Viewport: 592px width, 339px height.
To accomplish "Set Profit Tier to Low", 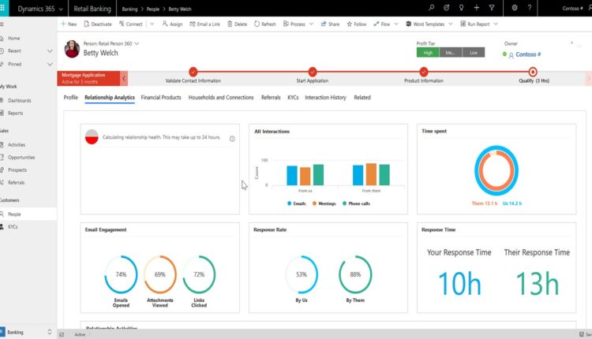I will point(472,53).
